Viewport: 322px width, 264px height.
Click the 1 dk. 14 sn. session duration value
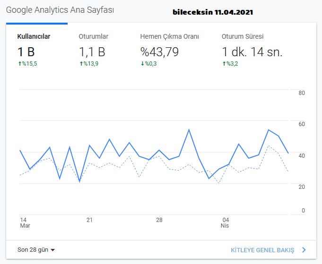[x=252, y=52]
